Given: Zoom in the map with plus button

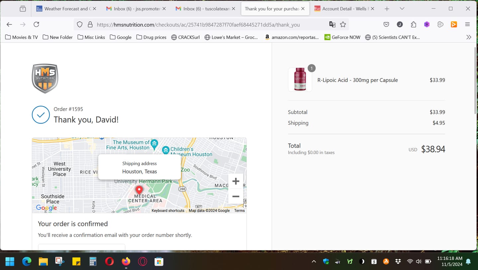Looking at the screenshot, I should click(236, 181).
